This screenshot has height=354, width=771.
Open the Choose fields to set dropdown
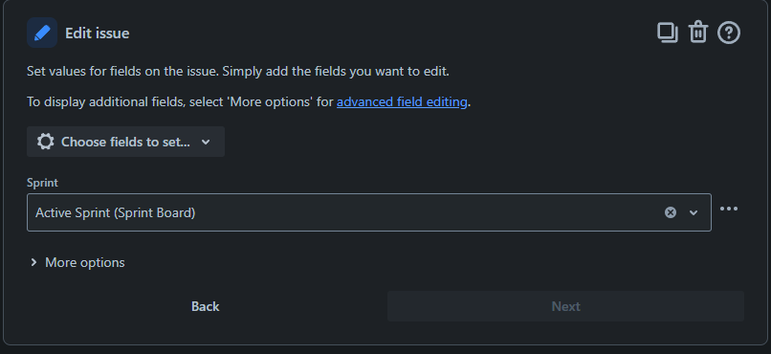[126, 142]
